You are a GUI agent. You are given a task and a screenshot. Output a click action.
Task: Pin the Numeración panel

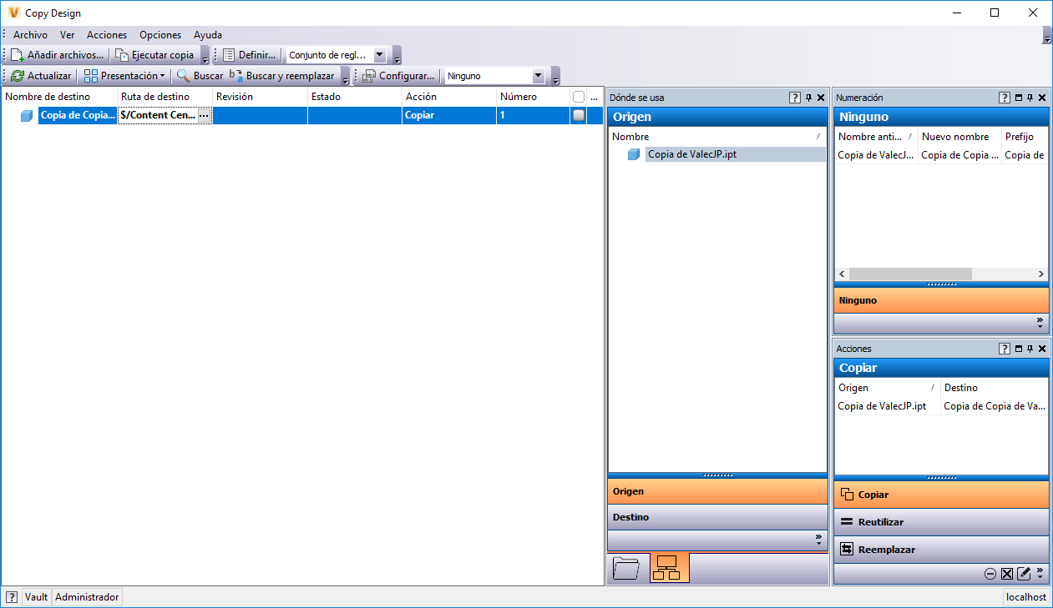pos(1030,98)
